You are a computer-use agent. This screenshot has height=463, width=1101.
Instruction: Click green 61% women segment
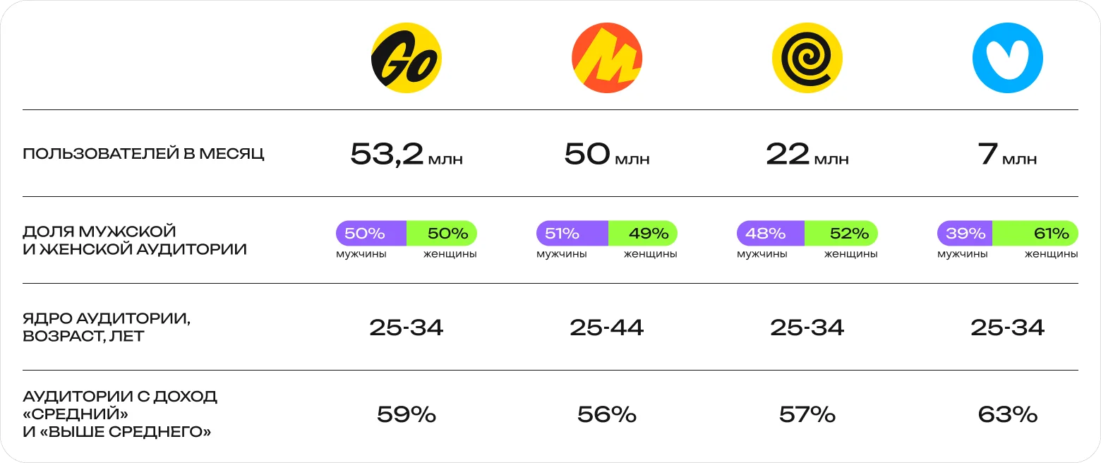click(1035, 233)
